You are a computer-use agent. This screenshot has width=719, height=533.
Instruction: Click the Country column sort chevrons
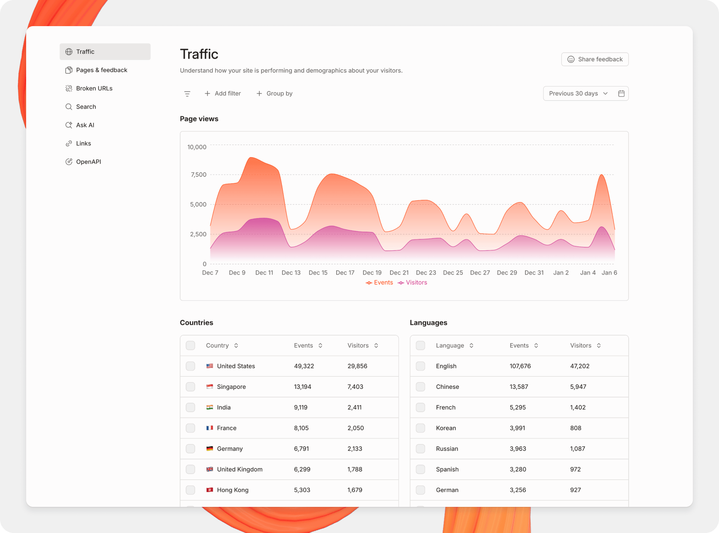click(236, 345)
